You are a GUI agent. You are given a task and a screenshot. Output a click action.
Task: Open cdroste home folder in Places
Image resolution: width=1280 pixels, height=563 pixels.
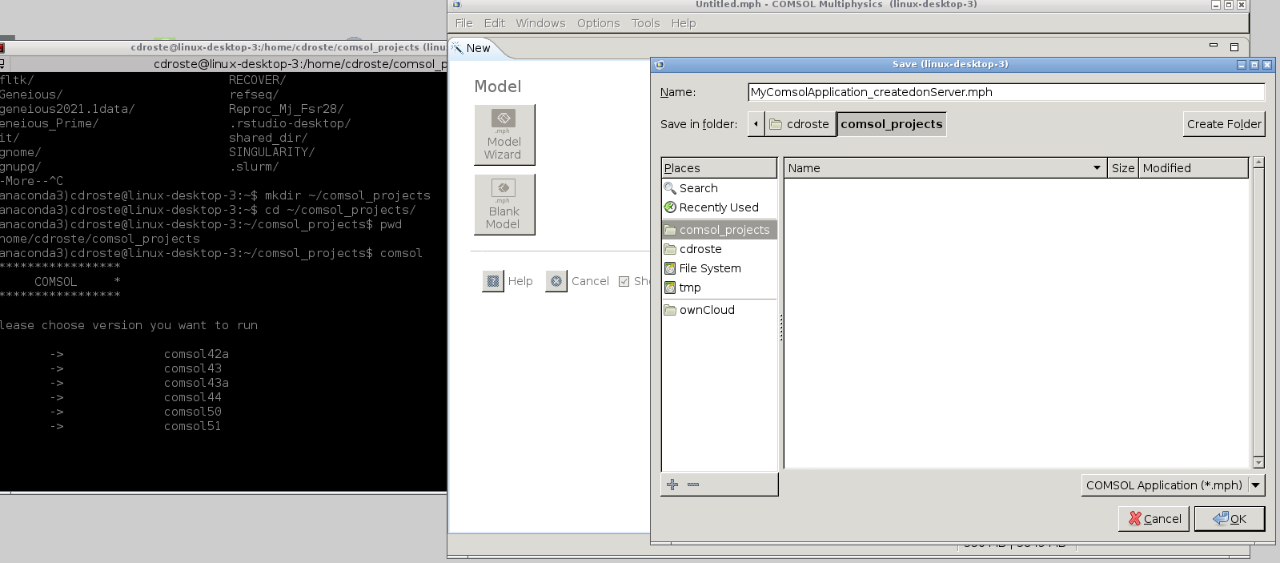pyautogui.click(x=719, y=249)
